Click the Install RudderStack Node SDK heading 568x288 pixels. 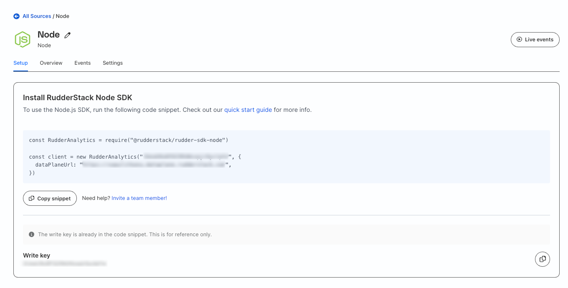(78, 98)
